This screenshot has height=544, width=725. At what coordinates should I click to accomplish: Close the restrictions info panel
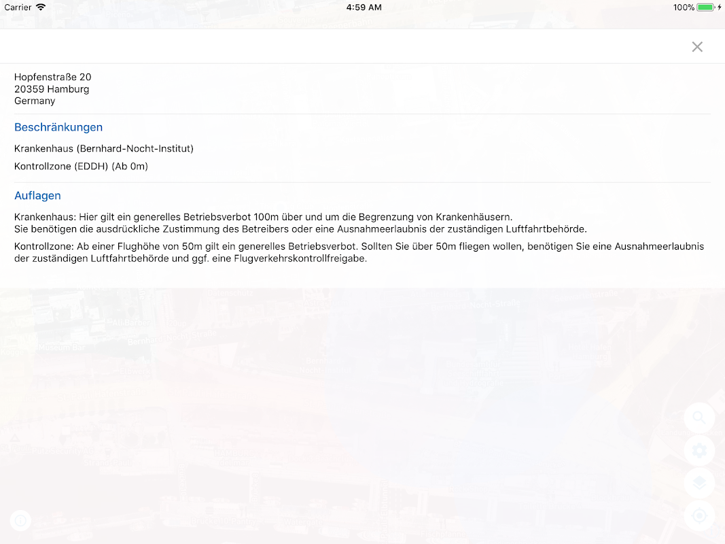click(697, 47)
